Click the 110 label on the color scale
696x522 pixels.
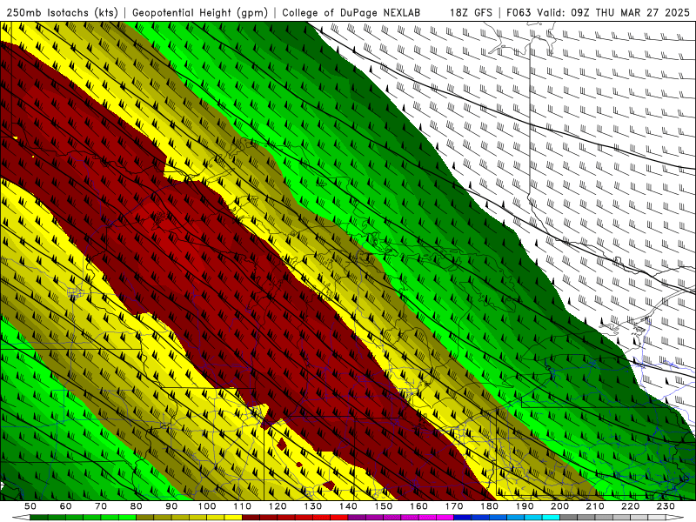242,506
